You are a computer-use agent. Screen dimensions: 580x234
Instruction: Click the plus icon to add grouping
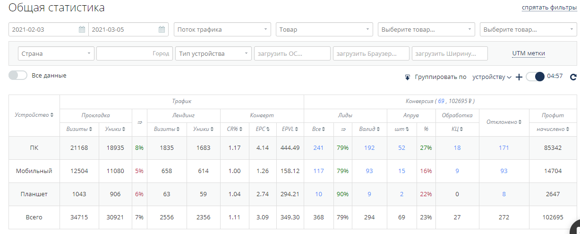click(x=519, y=77)
